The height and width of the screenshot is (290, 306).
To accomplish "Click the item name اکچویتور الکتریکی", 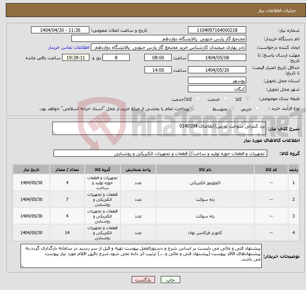I will click(205, 183).
